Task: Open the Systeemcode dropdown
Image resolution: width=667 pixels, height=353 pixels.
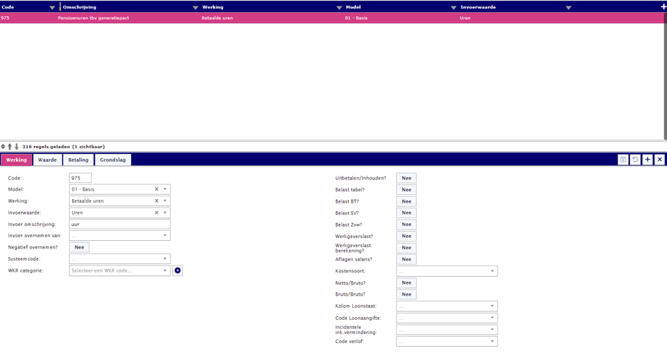Action: click(119, 259)
